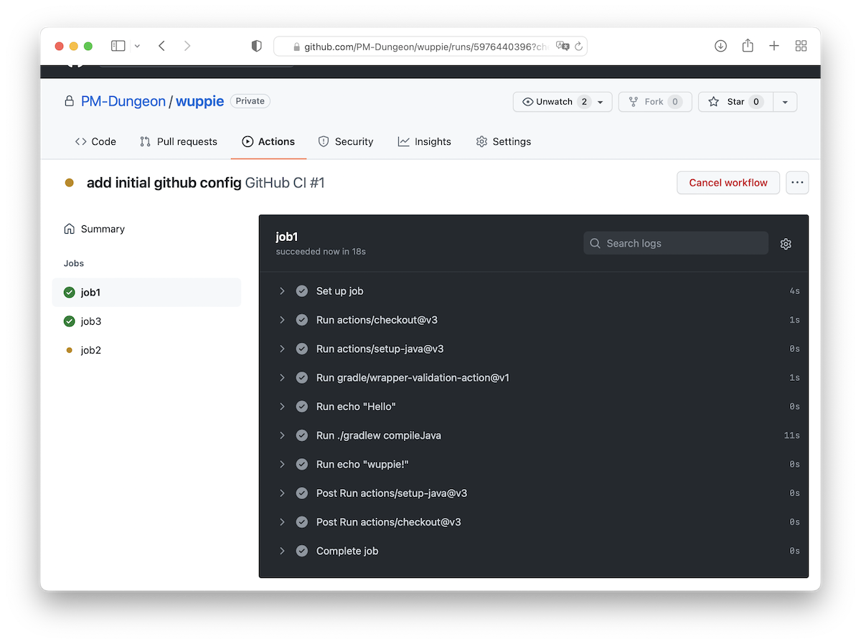Expand the 'Complete job' step
The image size is (861, 644).
pos(282,551)
